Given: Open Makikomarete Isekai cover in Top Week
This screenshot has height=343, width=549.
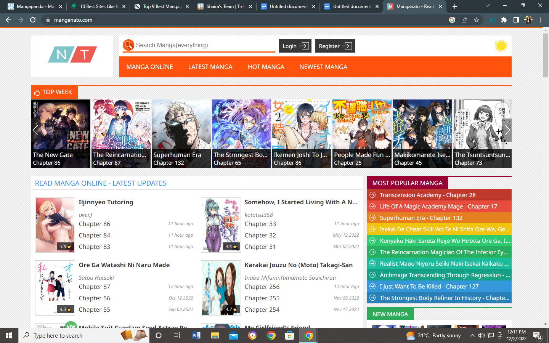Looking at the screenshot, I should click(x=422, y=134).
